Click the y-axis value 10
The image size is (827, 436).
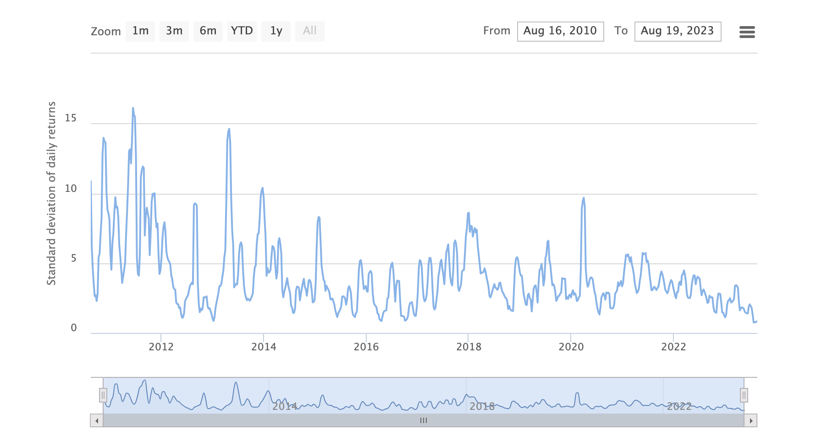[x=71, y=188]
